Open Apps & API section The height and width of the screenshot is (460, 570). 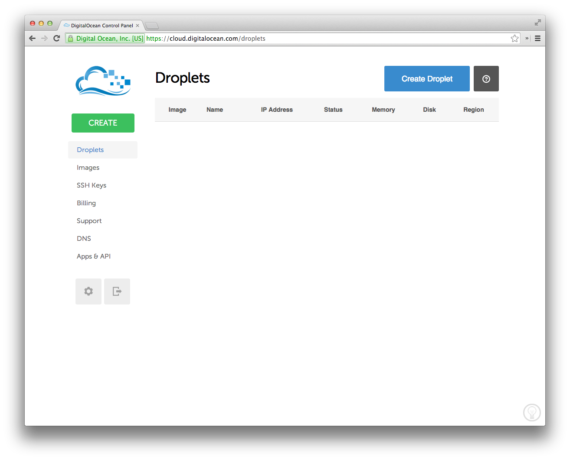coord(94,256)
